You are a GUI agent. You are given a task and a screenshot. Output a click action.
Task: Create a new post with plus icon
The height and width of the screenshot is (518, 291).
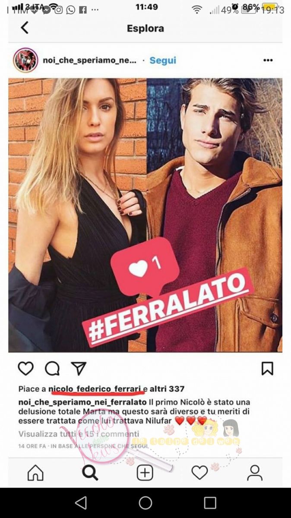[145, 473]
